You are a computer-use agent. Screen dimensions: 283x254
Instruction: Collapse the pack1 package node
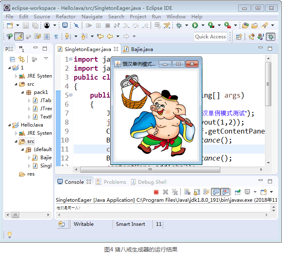click(x=22, y=93)
